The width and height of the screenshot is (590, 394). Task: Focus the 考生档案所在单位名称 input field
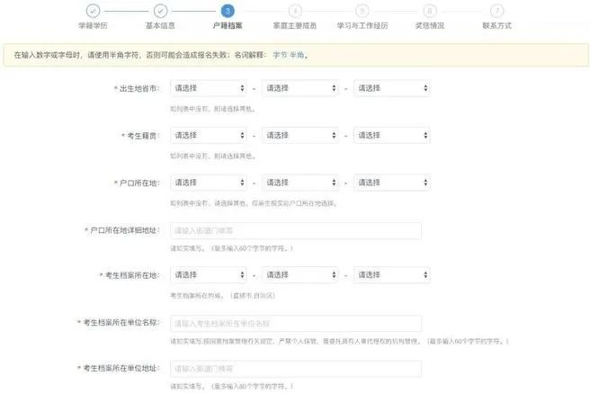296,324
